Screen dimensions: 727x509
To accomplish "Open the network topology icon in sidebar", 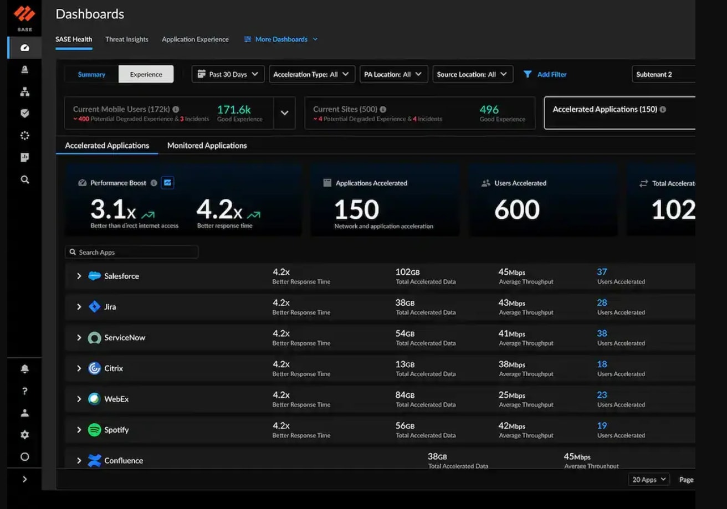I will click(x=24, y=92).
